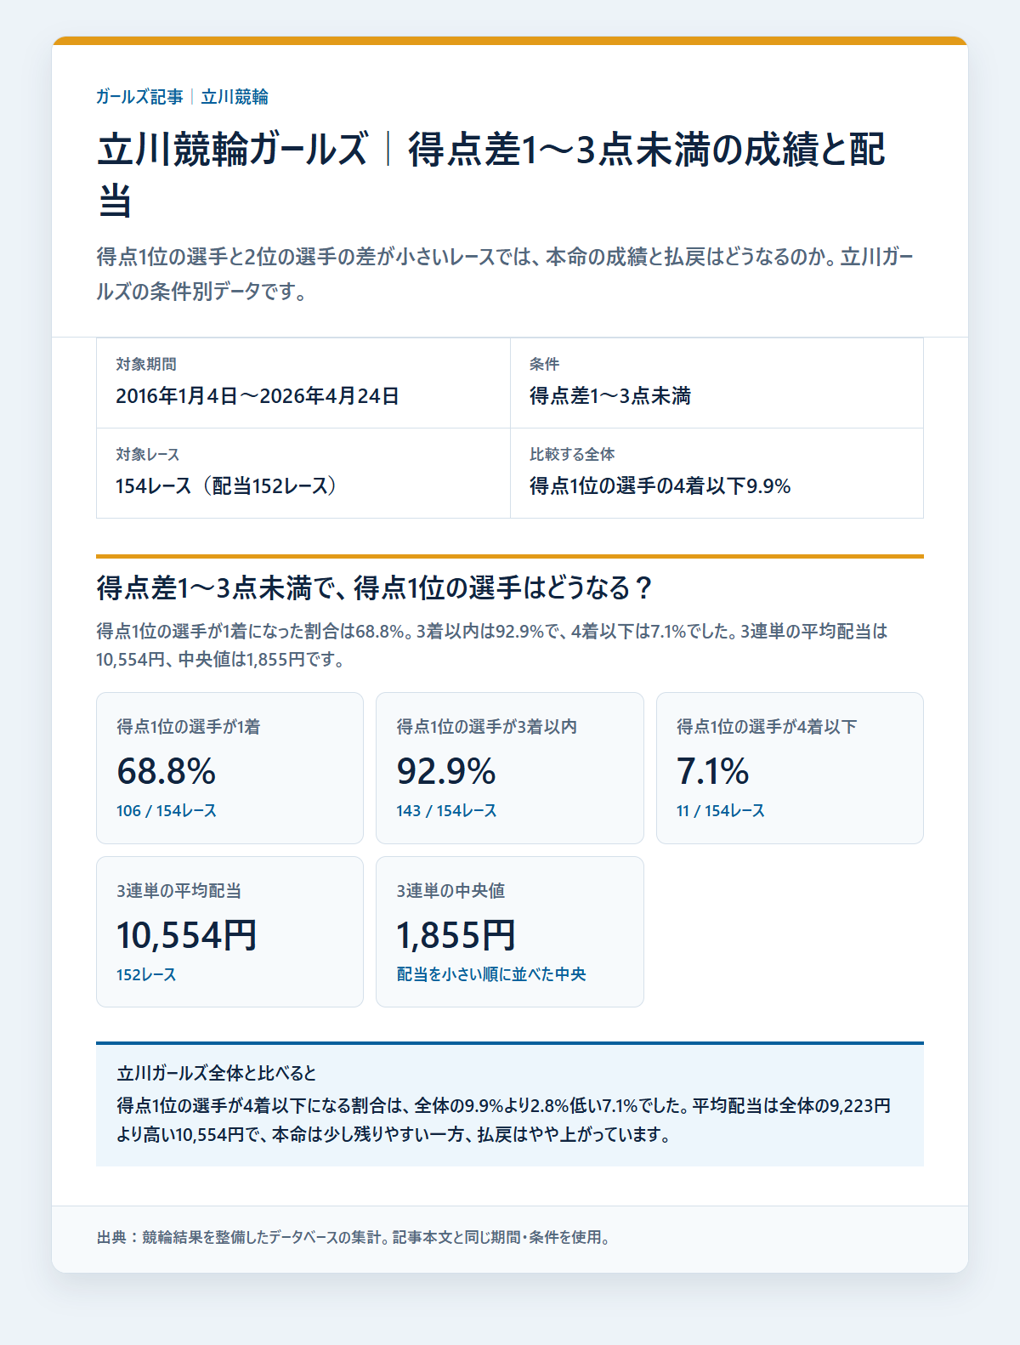Screen dimensions: 1020x1345
Task: Click the section heading 得点1位の選手はどうなる？
Action: coord(375,587)
